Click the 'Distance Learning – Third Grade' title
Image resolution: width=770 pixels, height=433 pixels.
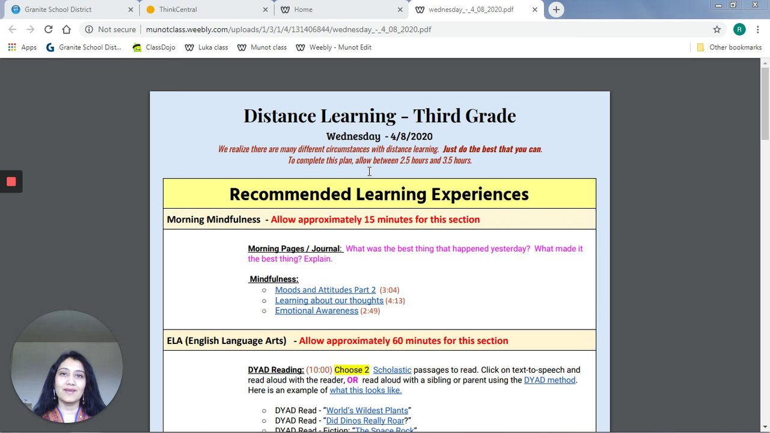click(379, 115)
